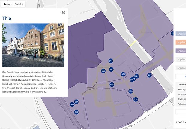
Task: Select map marker 522
Action: pos(137,76)
